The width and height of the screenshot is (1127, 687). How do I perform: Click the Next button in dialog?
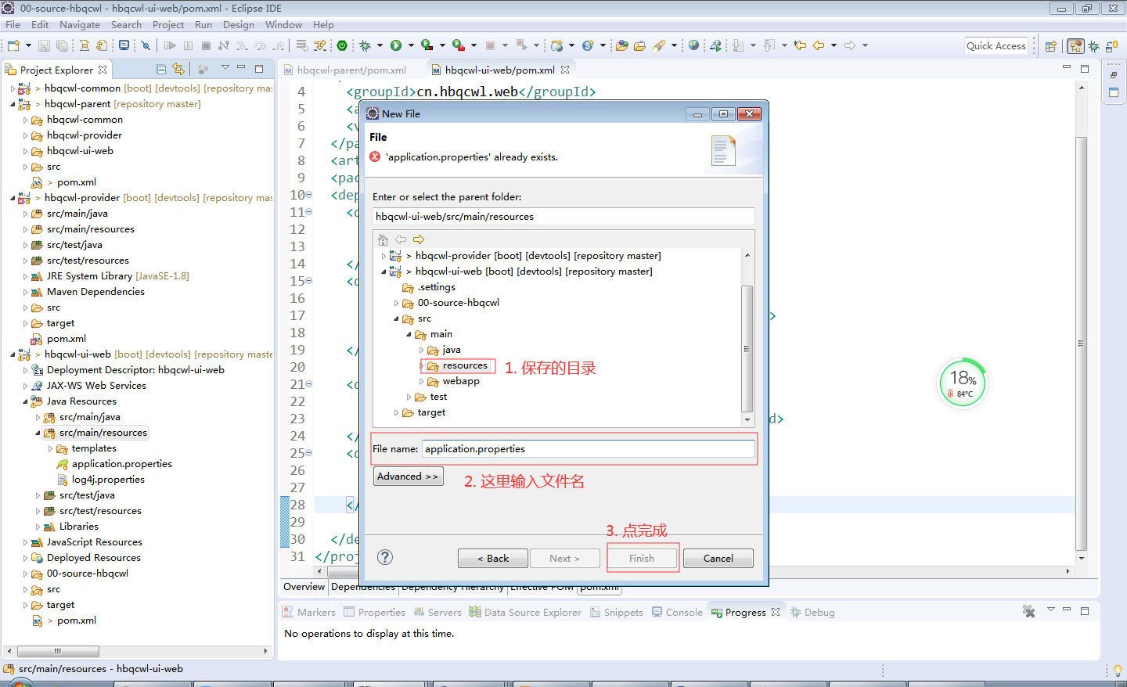(565, 558)
